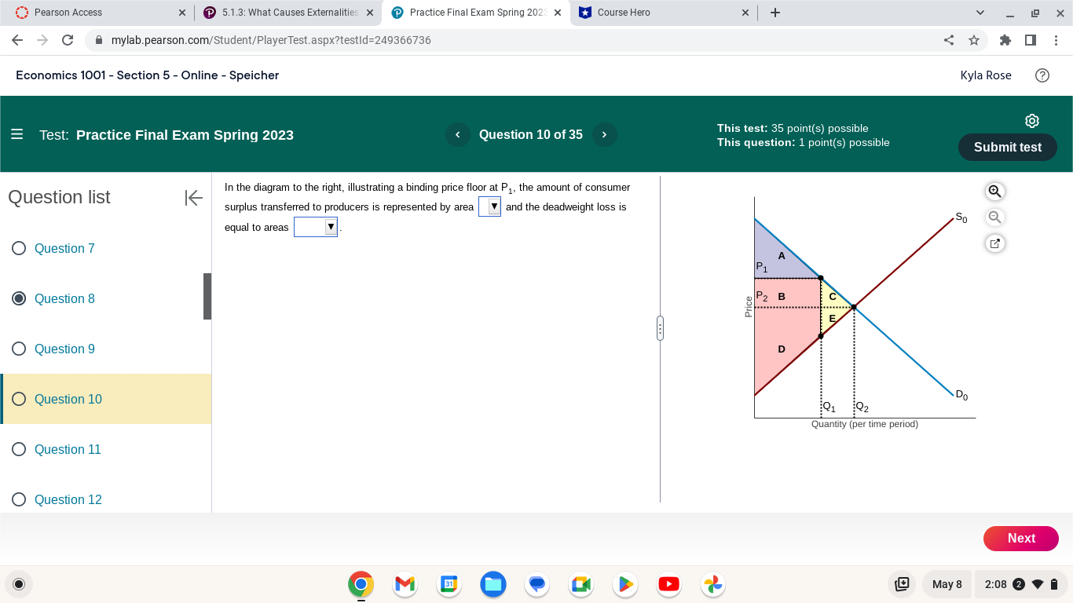Open the diagram in a larger window
This screenshot has height=603, width=1073.
click(994, 243)
